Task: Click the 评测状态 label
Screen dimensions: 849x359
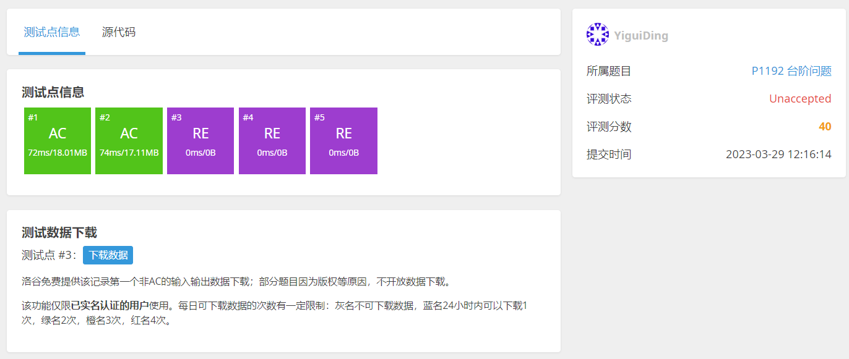Action: coord(609,99)
